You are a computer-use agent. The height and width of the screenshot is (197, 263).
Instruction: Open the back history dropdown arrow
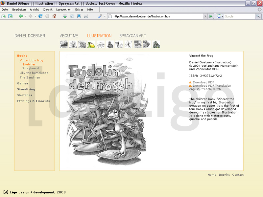(26, 16)
